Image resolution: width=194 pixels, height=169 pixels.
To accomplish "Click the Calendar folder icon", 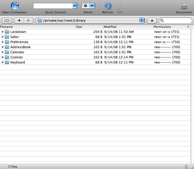I will coord(7,52).
